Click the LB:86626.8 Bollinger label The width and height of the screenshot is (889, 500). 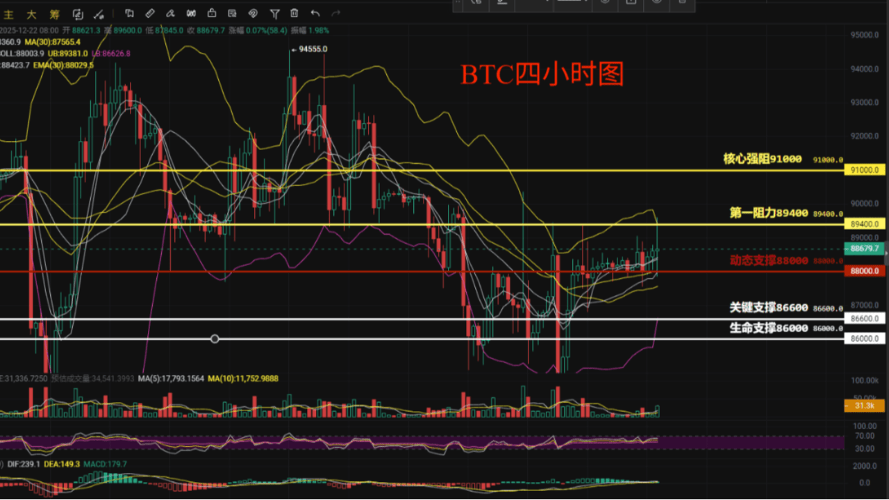pos(111,53)
